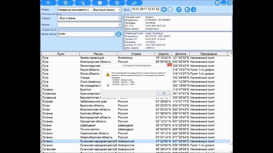Select latitude cell 47°22'00"N in highlighted row
273x153 pixels.
[163, 142]
